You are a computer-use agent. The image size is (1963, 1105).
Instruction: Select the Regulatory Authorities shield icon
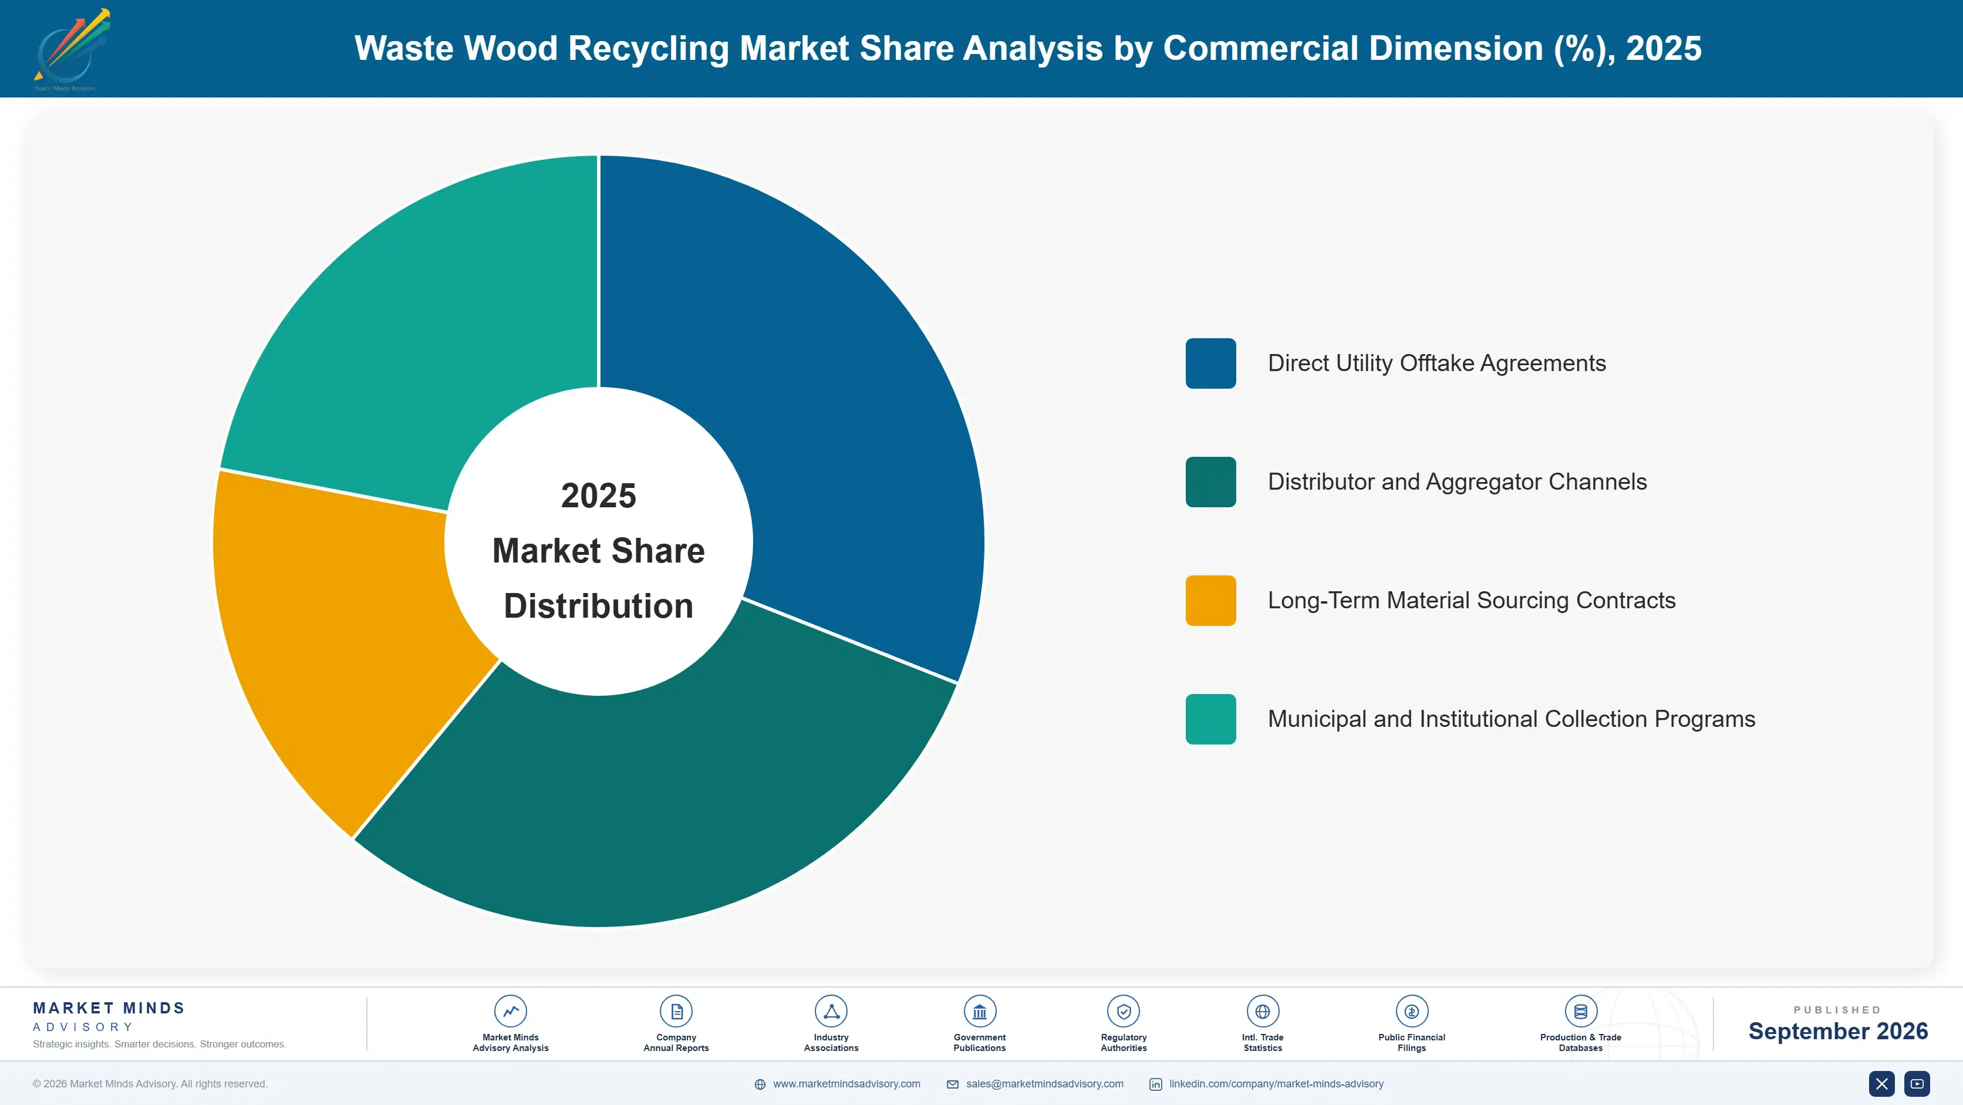point(1123,1011)
